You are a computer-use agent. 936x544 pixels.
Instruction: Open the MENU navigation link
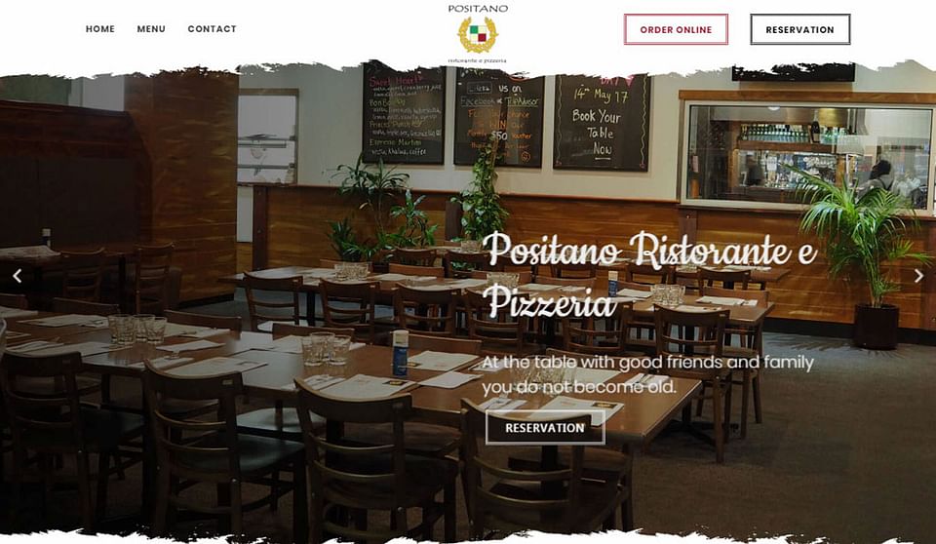(x=151, y=28)
